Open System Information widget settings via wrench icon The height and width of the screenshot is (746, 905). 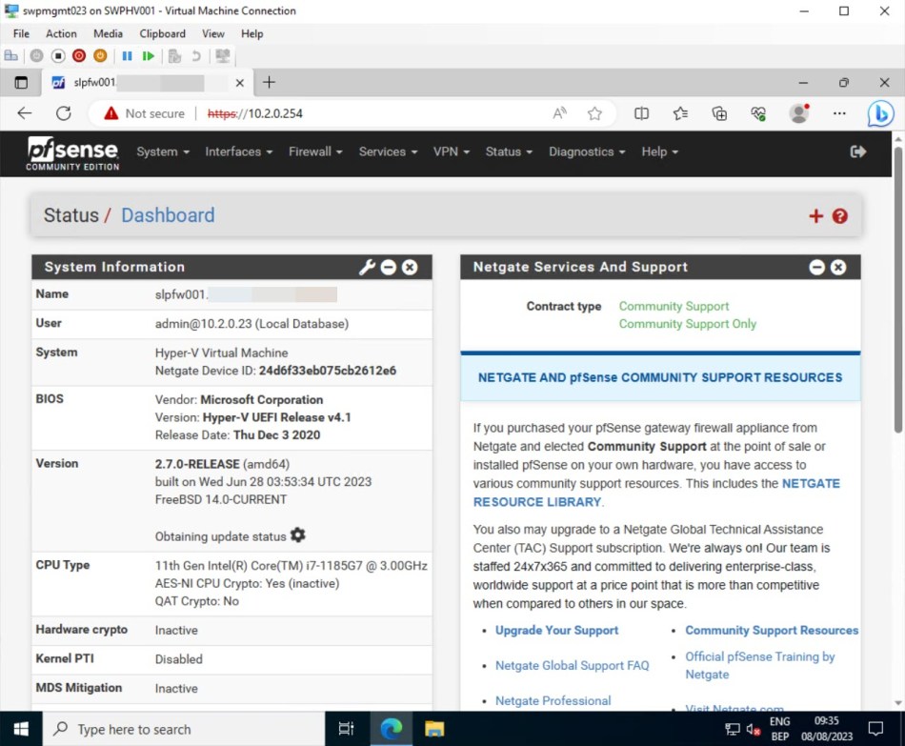pos(367,268)
